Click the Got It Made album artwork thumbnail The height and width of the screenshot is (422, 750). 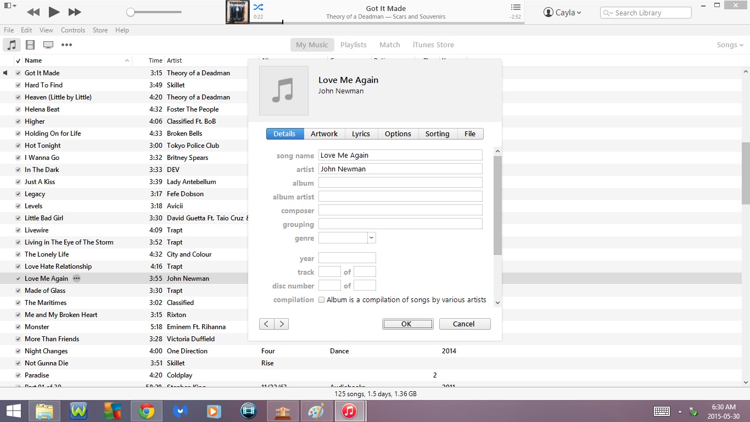point(238,12)
